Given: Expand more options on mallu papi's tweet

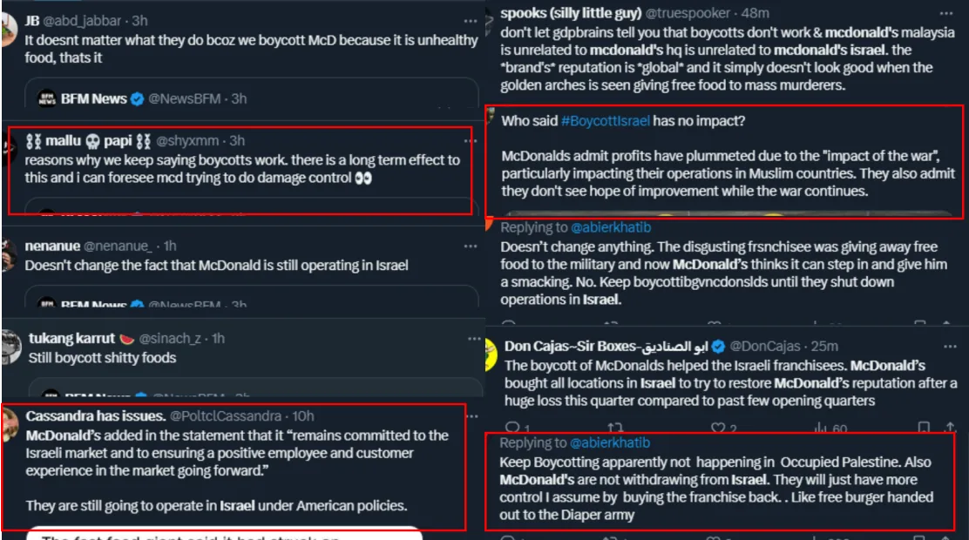Looking at the screenshot, I should click(471, 141).
